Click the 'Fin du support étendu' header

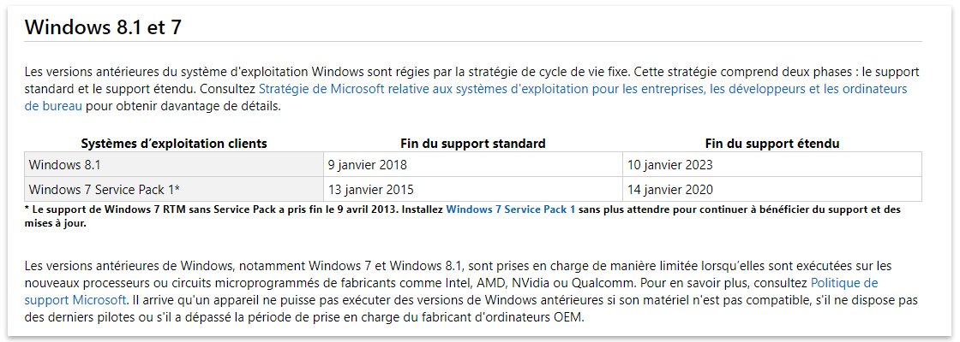click(772, 144)
